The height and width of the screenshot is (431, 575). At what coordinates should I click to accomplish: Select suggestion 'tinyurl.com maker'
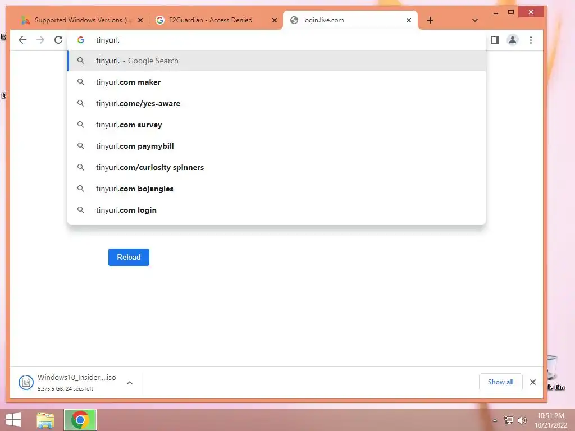pyautogui.click(x=276, y=82)
